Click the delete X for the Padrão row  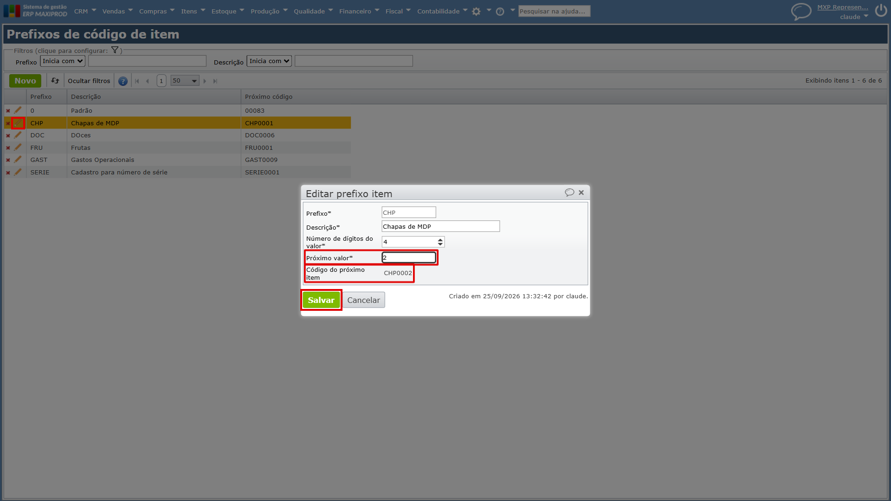pyautogui.click(x=8, y=111)
